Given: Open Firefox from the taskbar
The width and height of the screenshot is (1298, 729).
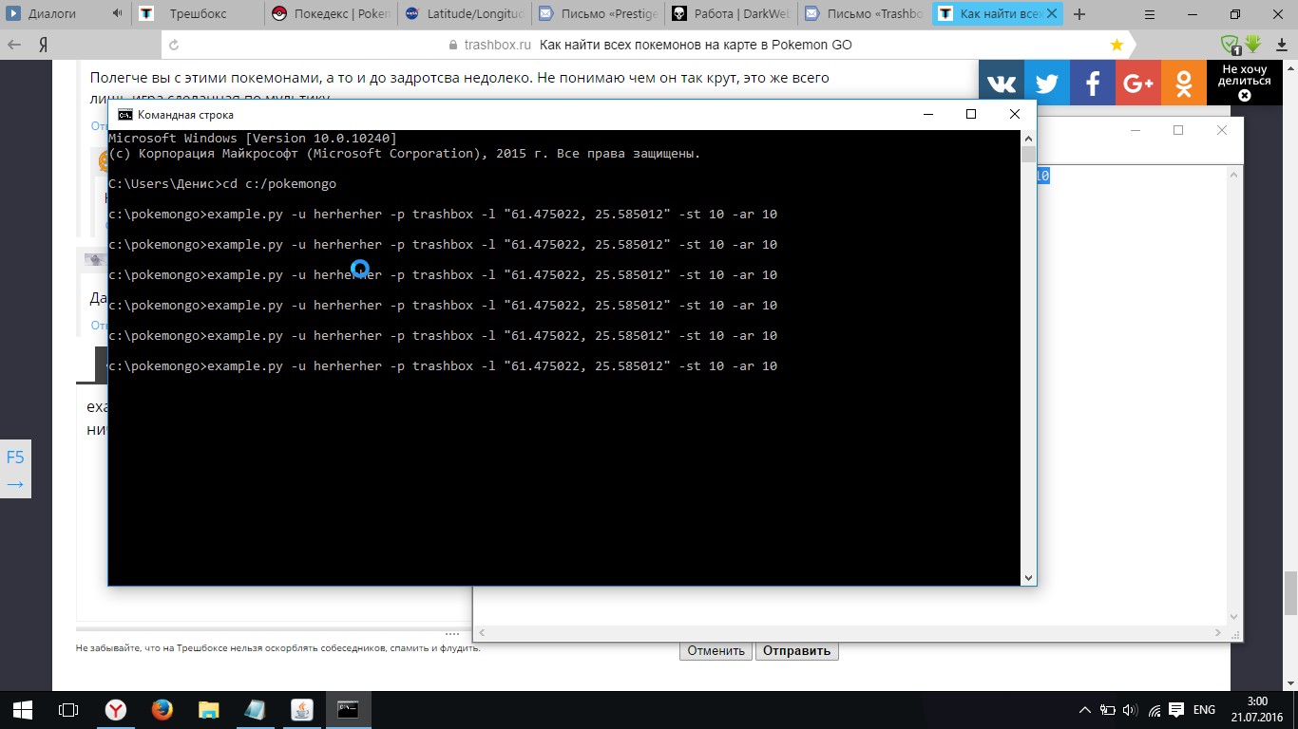Looking at the screenshot, I should pos(162,709).
